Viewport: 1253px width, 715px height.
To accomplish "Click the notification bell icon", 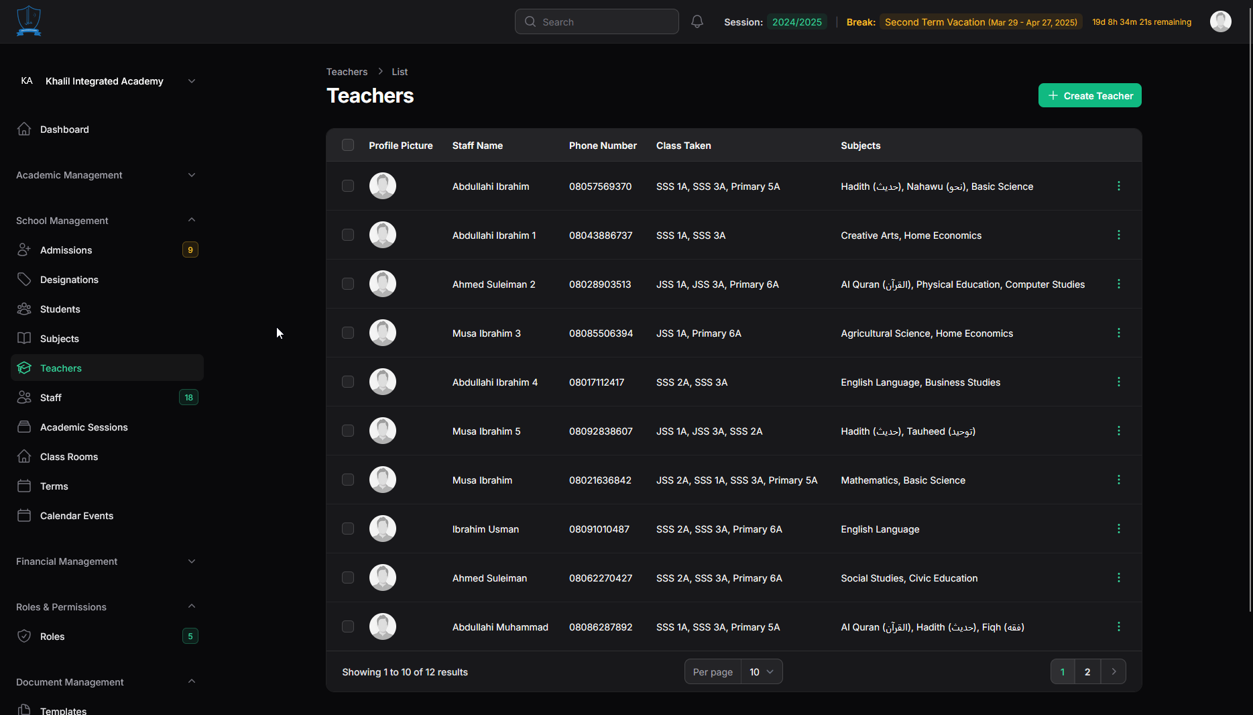I will [697, 21].
